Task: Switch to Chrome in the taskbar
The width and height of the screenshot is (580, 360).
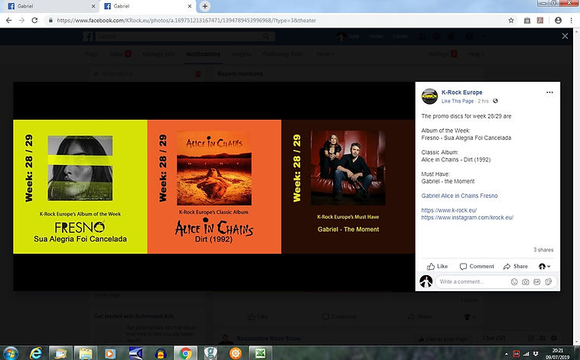Action: tap(185, 353)
